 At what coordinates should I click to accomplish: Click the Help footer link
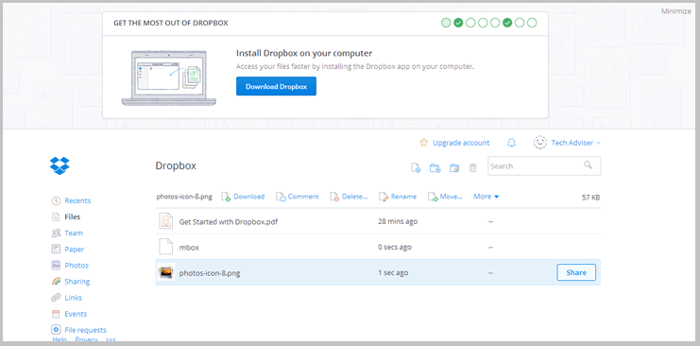60,339
